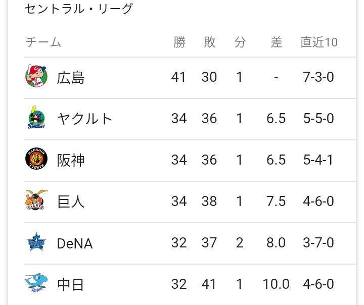Open the 中日 team name link
The height and width of the screenshot is (305, 364).
70,285
